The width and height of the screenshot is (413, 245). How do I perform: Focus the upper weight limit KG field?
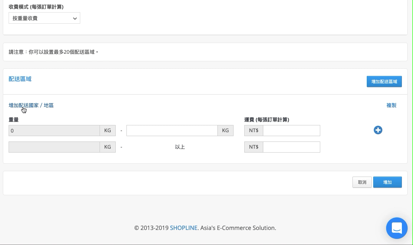[x=172, y=131]
